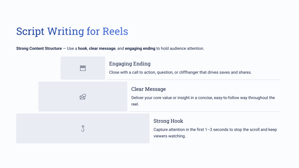This screenshot has width=299, height=168.
Task: Select the "Strong Hook" heading
Action: pos(168,121)
